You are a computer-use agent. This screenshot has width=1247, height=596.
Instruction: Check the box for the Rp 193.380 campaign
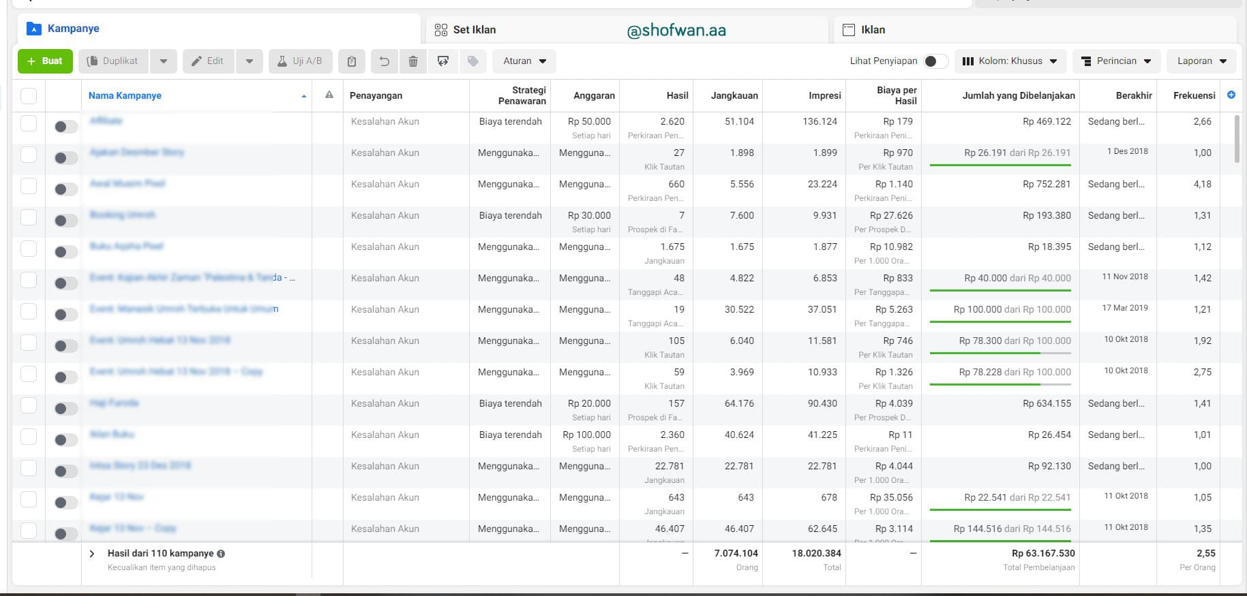click(29, 217)
